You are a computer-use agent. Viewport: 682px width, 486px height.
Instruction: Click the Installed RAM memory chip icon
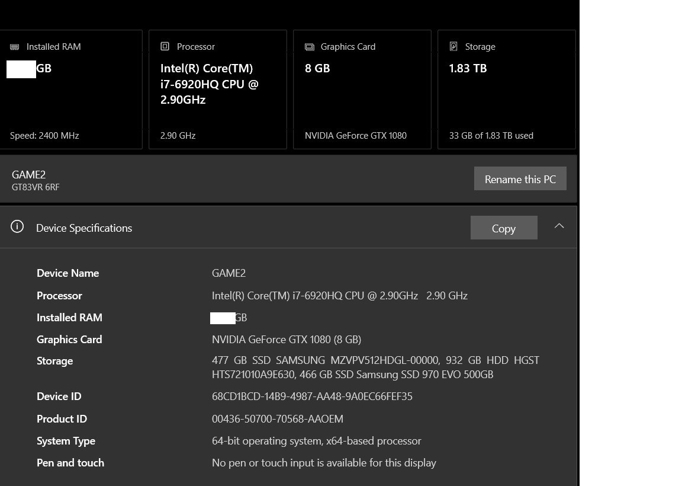(15, 47)
